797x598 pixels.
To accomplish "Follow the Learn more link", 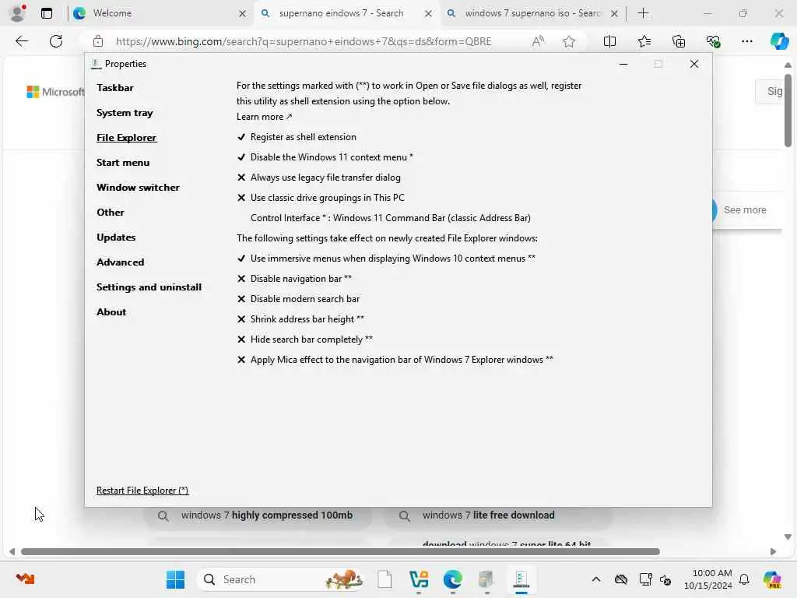I will pyautogui.click(x=265, y=117).
